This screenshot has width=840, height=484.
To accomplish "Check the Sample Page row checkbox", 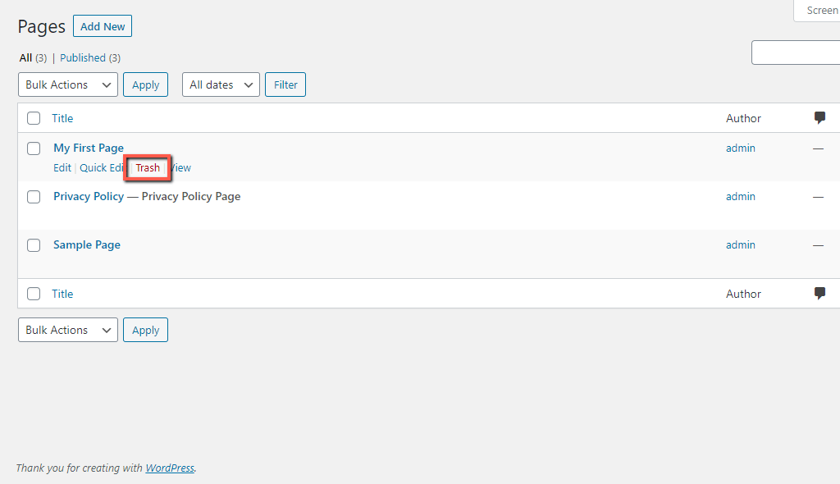I will click(34, 245).
